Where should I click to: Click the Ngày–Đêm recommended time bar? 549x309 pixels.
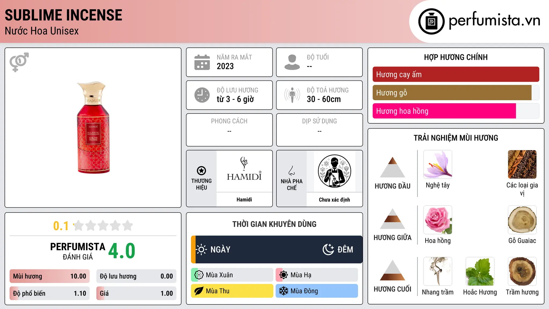tap(277, 249)
